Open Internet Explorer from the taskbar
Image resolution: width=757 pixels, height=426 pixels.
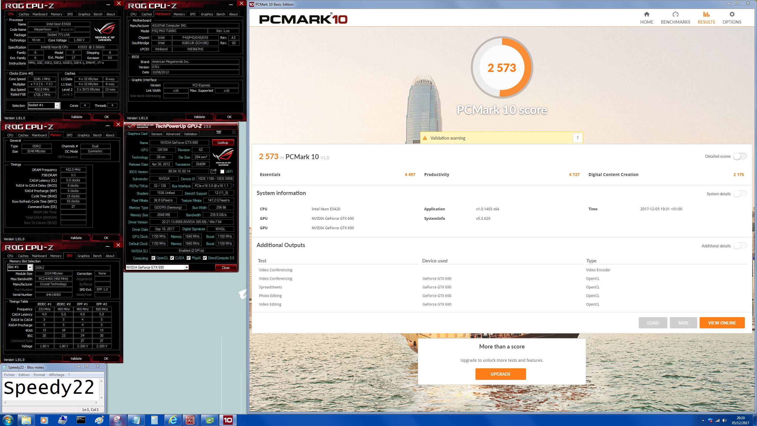[173, 420]
